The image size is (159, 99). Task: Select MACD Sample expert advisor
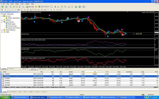[x=11, y=24]
